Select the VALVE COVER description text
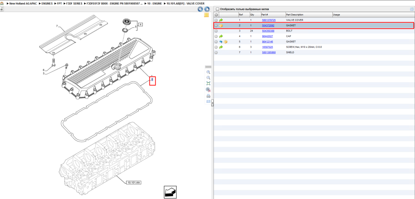 pos(295,20)
